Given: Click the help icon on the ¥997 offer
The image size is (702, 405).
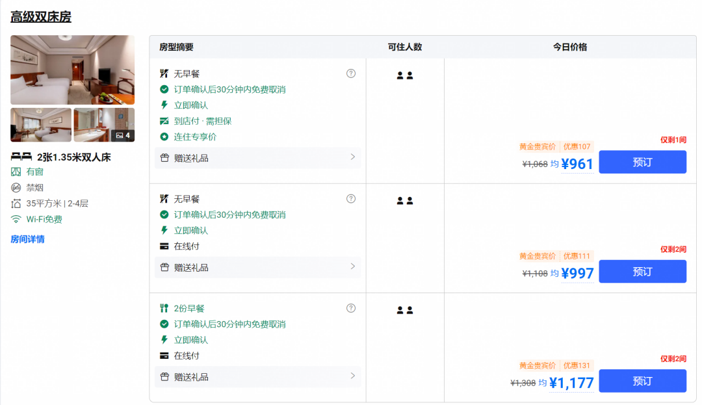Looking at the screenshot, I should point(351,199).
